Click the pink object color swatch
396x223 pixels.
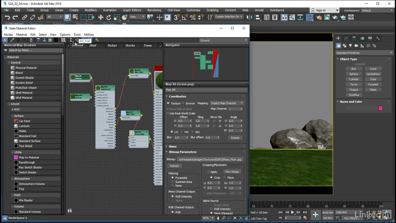pos(381,108)
